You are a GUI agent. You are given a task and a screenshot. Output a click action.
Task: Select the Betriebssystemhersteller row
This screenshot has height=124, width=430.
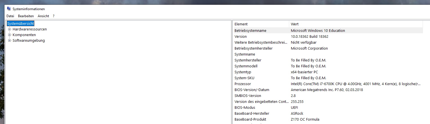(x=328, y=48)
